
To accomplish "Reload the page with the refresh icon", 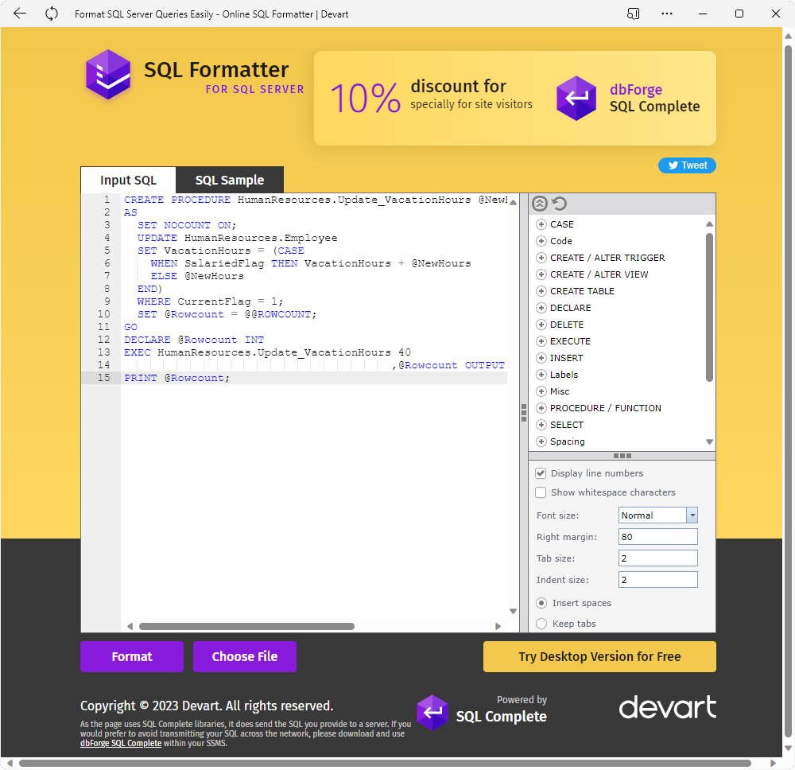I will (51, 14).
